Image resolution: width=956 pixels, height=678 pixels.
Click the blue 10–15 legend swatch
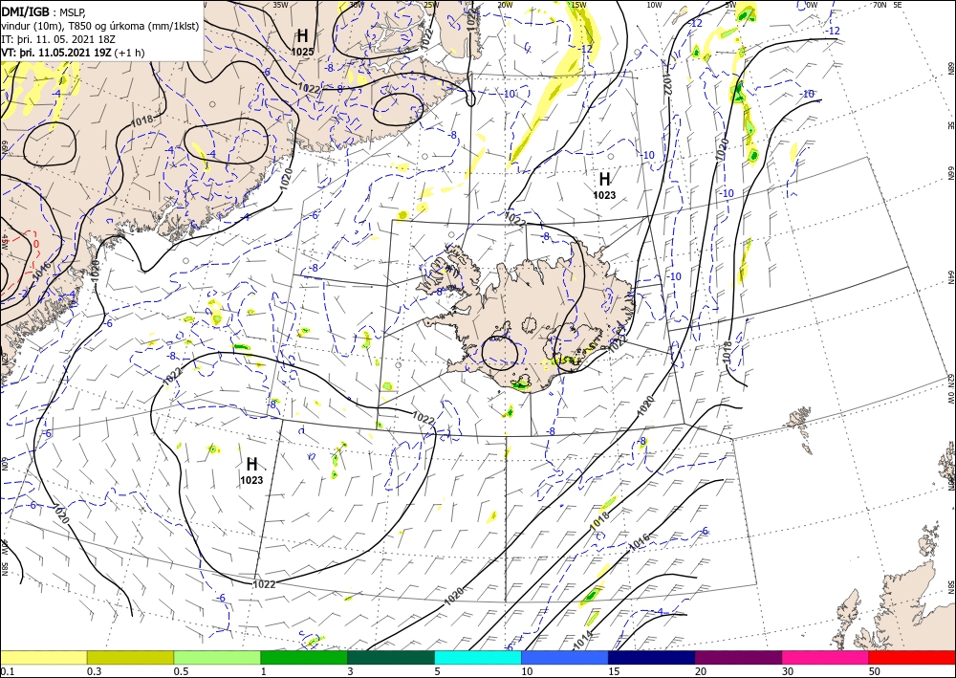tap(565, 657)
